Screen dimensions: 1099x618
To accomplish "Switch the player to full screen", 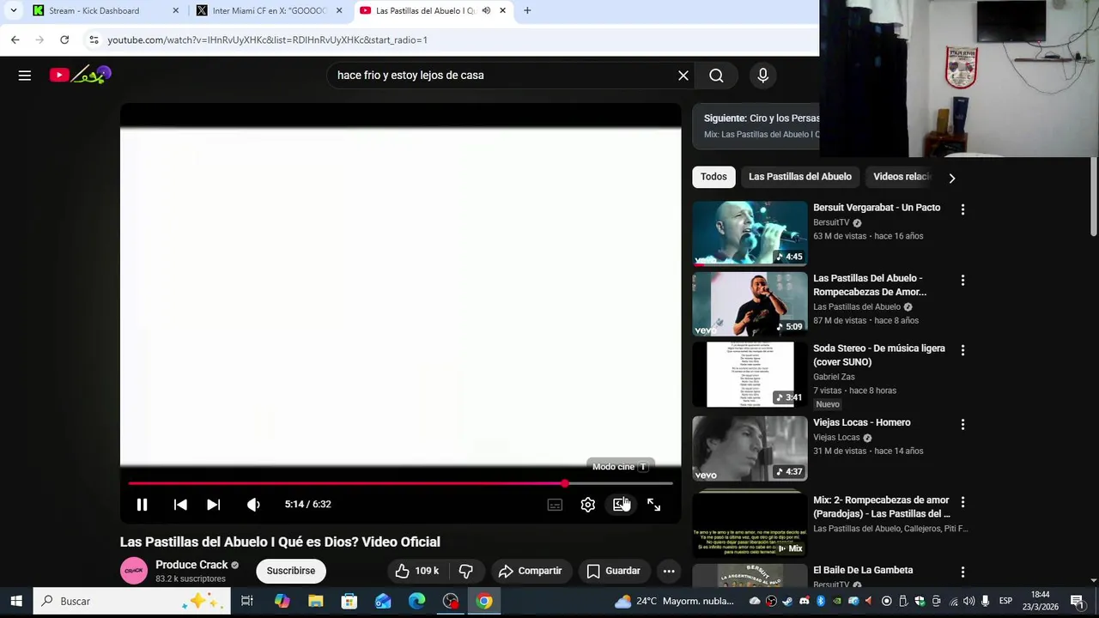I will (654, 505).
